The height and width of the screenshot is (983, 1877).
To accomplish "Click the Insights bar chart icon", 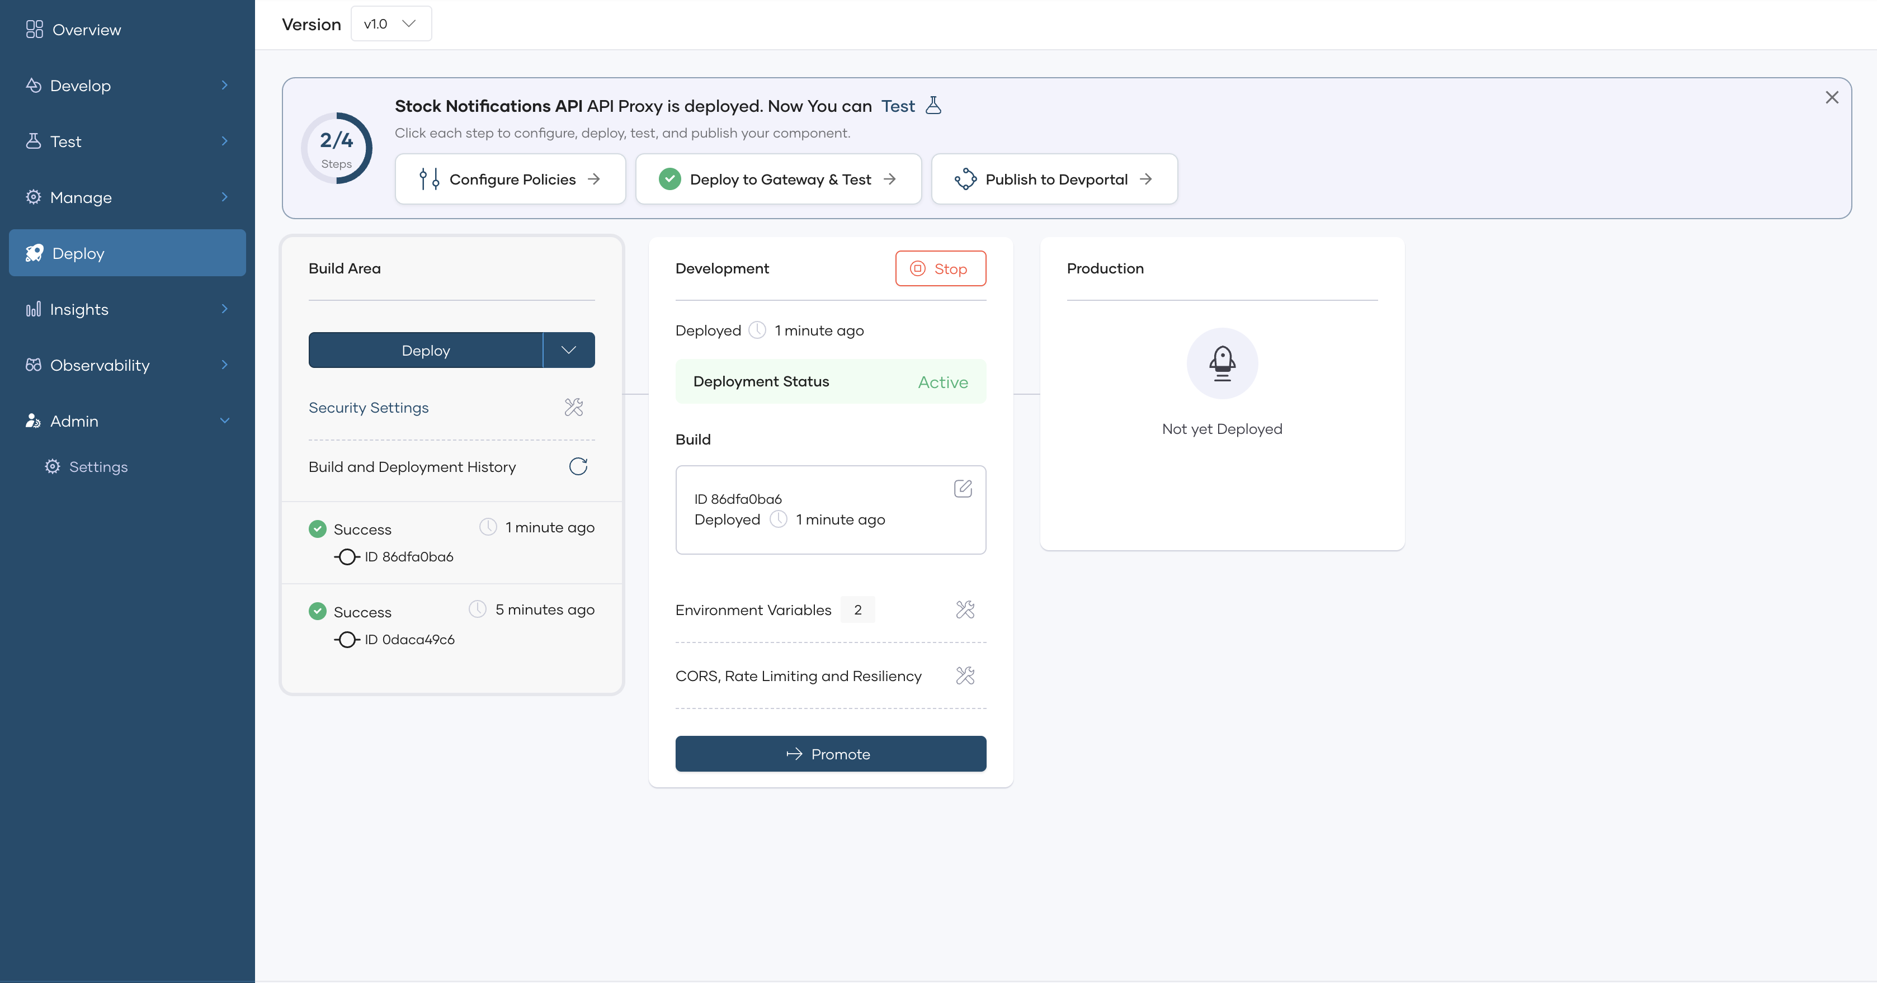I will (x=34, y=309).
